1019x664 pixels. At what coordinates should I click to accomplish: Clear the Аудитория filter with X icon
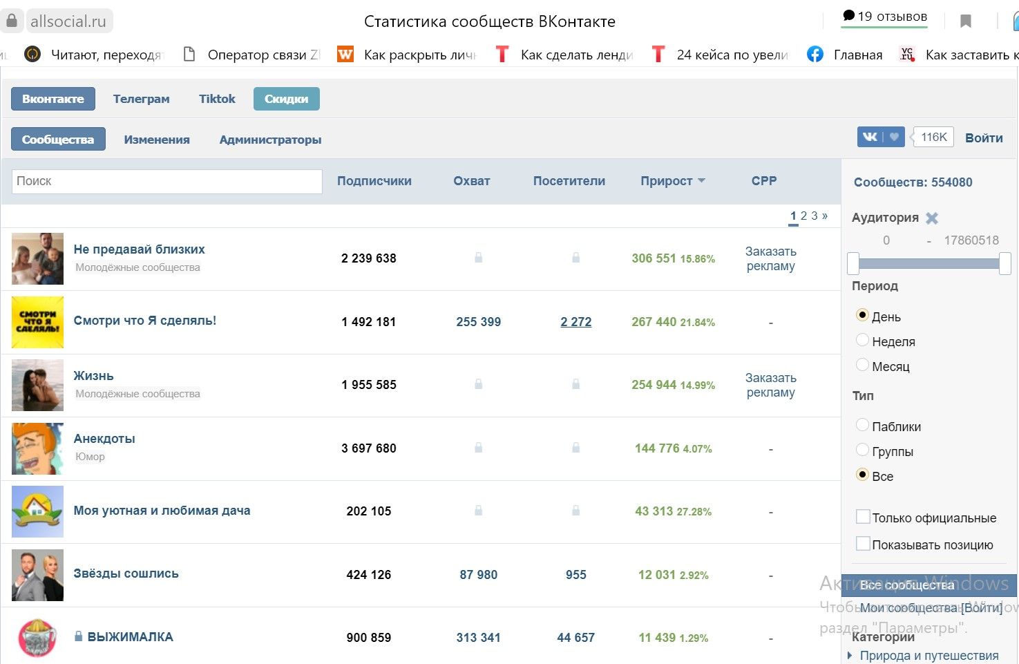pos(932,218)
